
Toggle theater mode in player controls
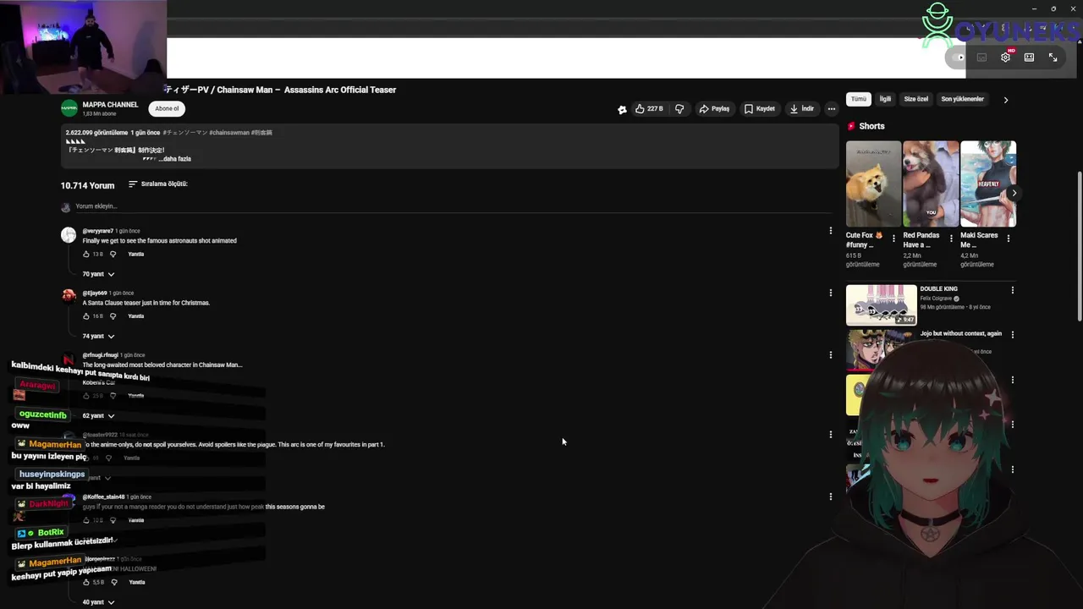click(x=1029, y=58)
